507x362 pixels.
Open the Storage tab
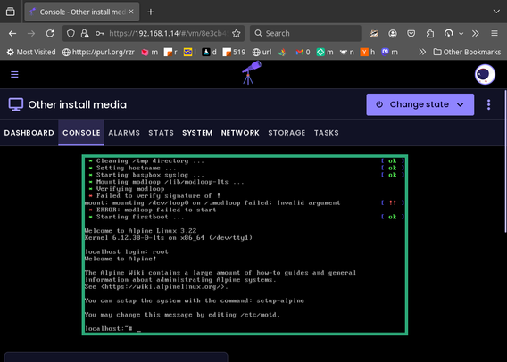(287, 133)
